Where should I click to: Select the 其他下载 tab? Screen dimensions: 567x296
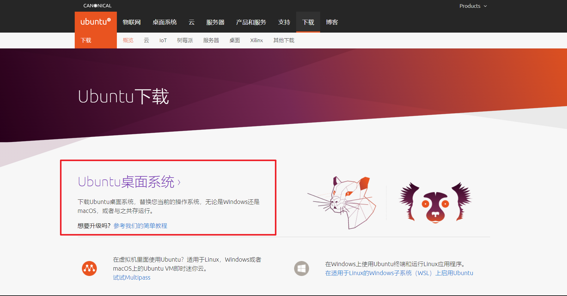pos(283,40)
